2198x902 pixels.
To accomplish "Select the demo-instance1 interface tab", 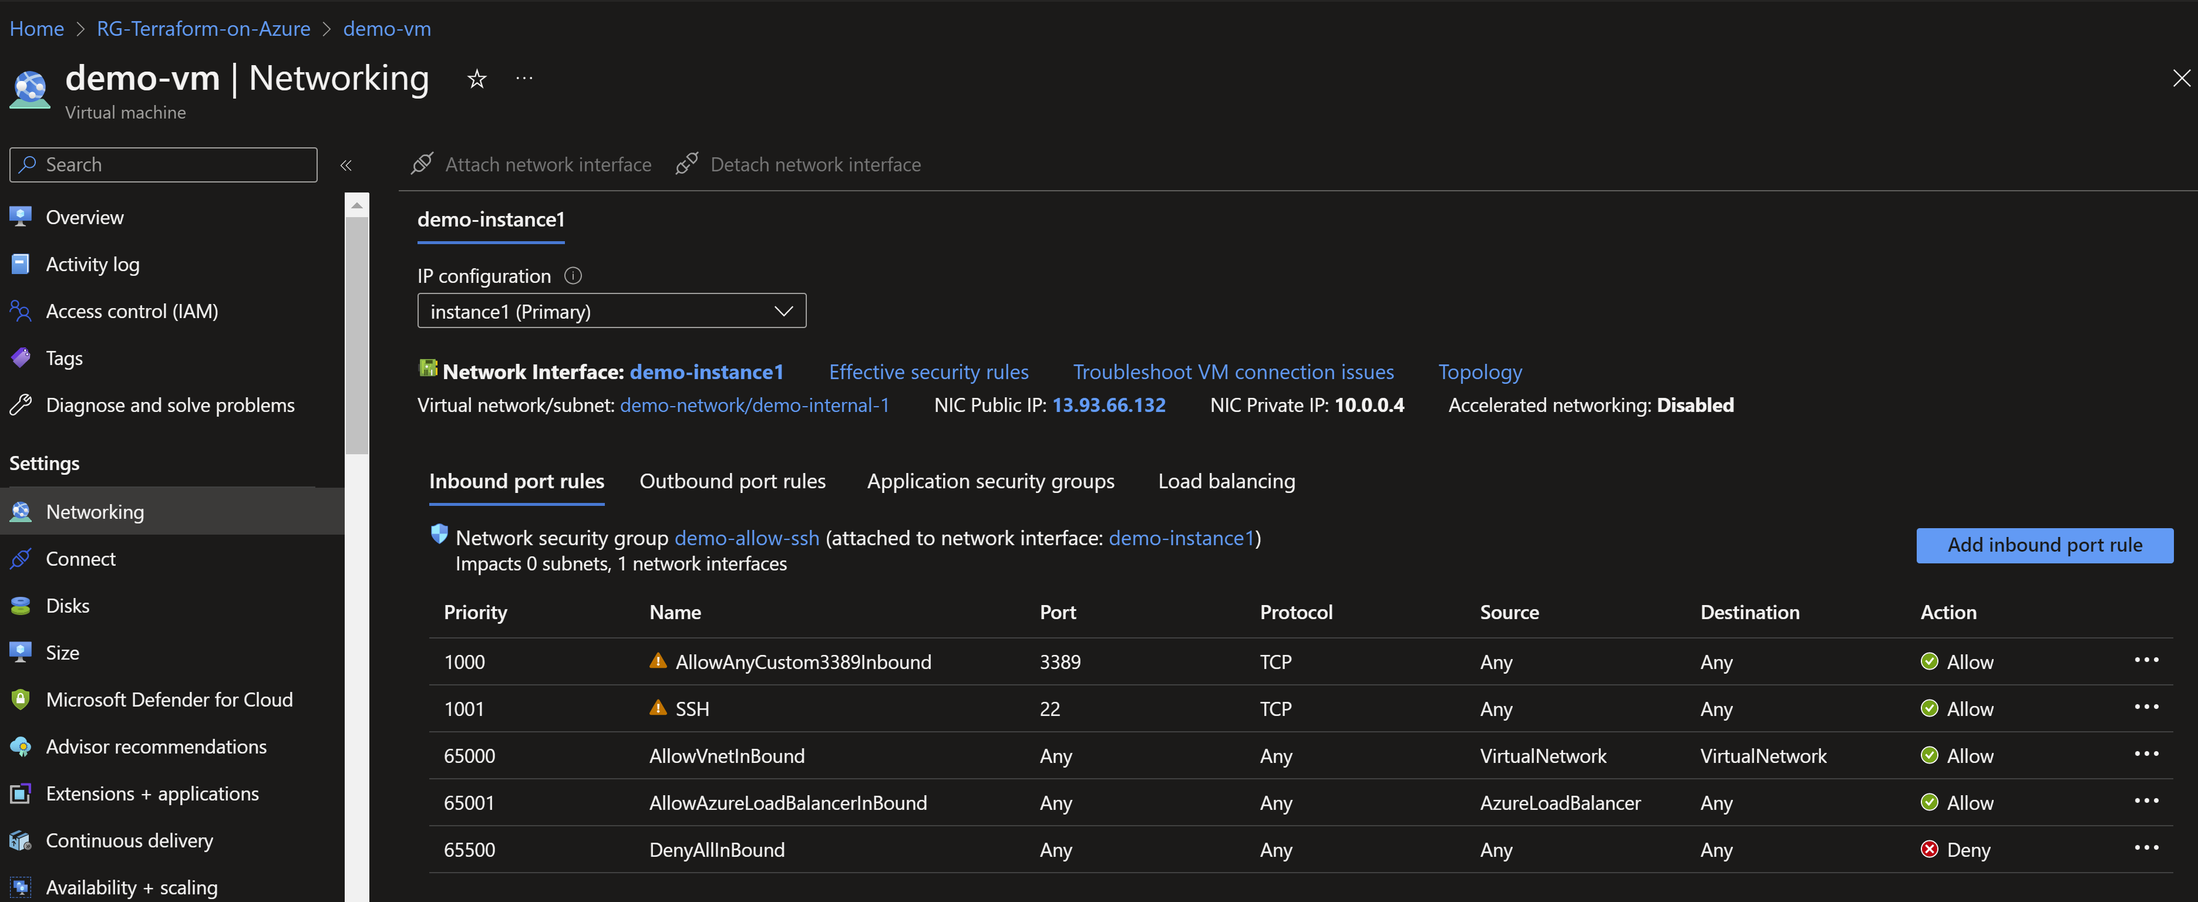I will tap(490, 220).
